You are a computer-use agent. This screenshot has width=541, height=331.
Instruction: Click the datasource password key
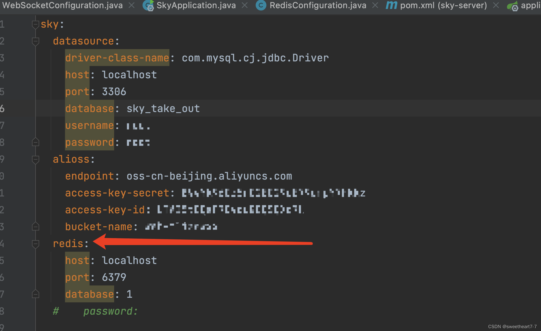point(90,142)
